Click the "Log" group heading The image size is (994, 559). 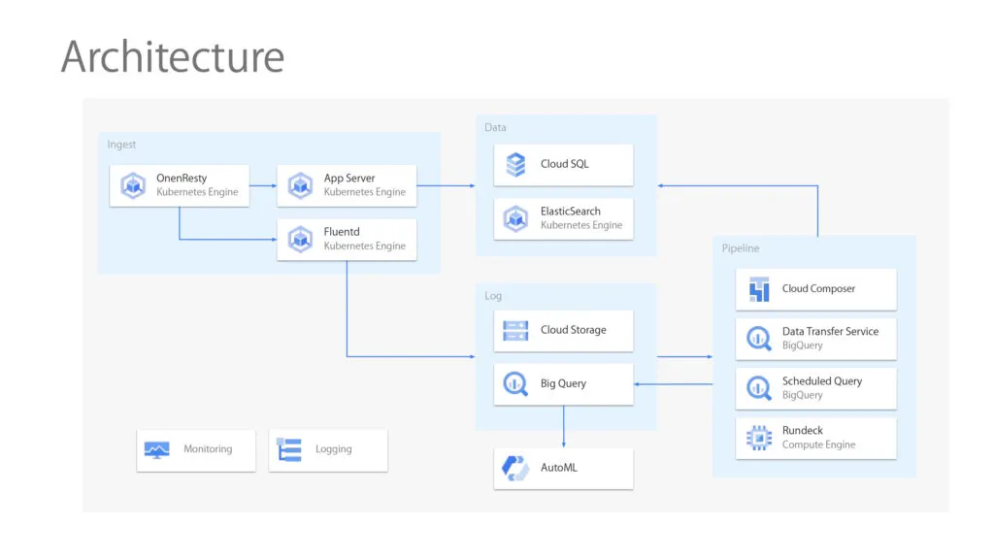point(493,296)
